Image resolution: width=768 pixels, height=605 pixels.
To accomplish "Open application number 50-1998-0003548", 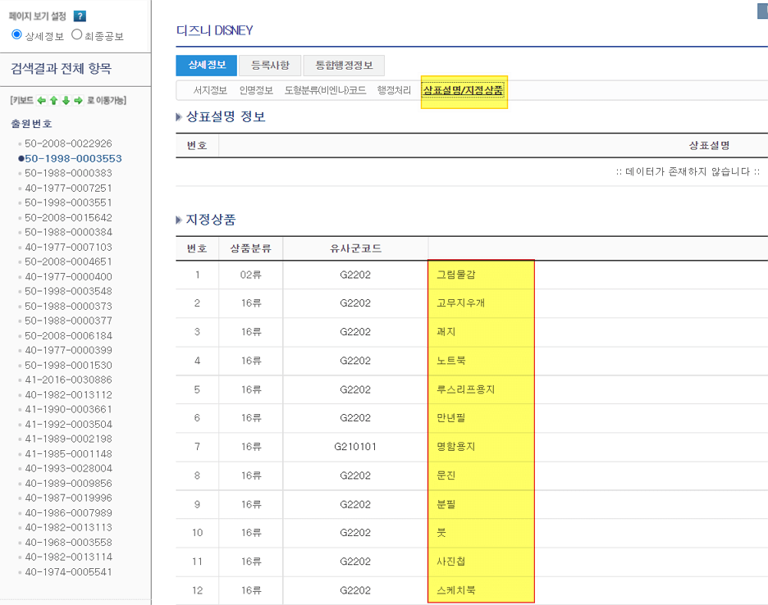I will pos(68,291).
